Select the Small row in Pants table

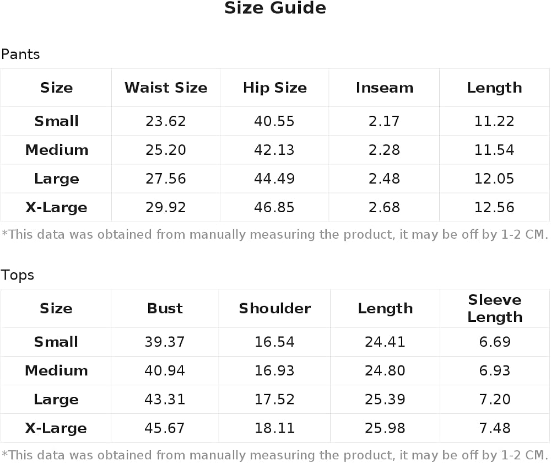pyautogui.click(x=275, y=121)
